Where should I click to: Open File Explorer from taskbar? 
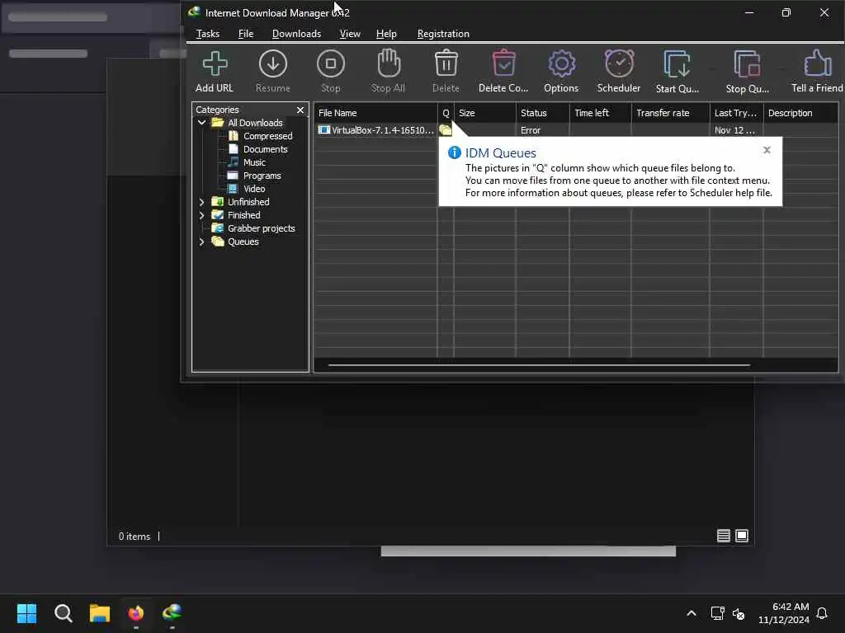[100, 613]
